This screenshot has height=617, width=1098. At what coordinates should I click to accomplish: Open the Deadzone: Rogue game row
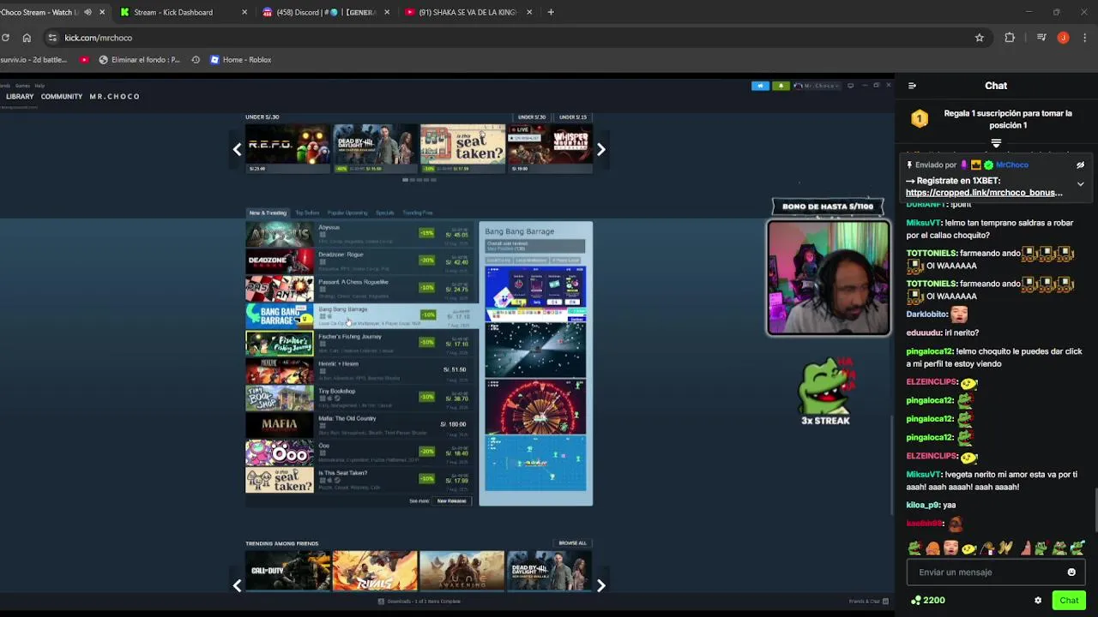[359, 261]
